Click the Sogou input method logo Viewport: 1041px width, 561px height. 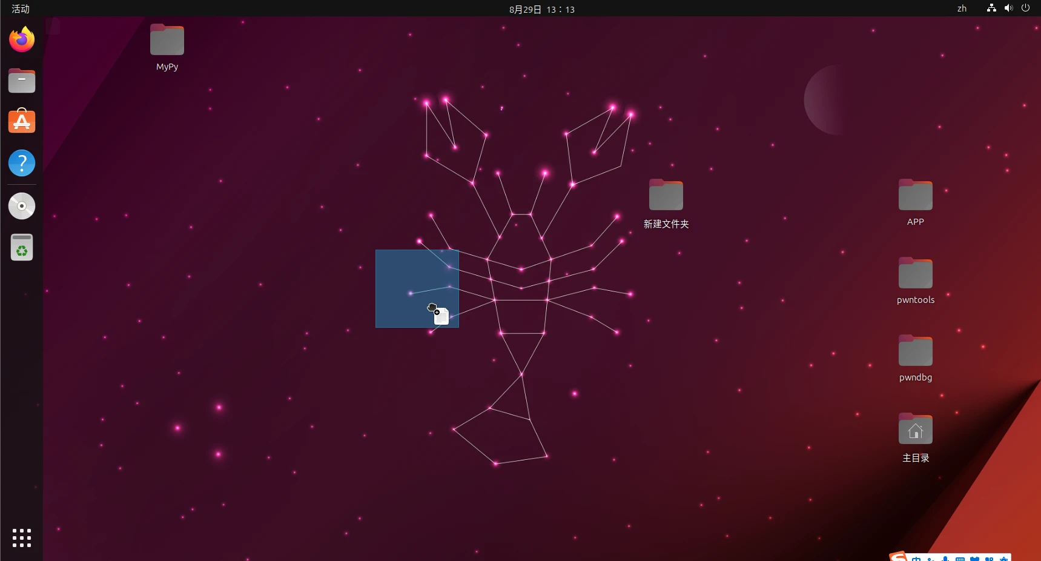point(899,557)
